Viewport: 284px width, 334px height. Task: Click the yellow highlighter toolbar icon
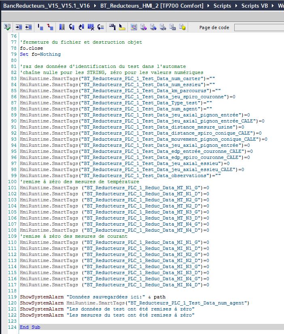click(123, 27)
